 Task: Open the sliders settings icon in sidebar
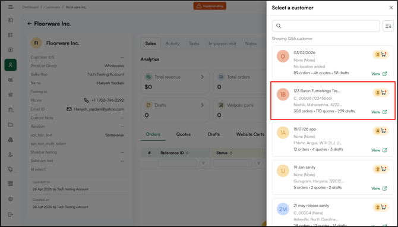tap(11, 94)
